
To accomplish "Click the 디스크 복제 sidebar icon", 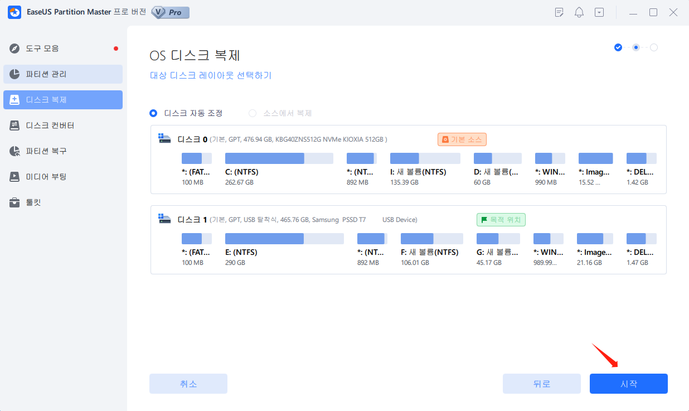I will pyautogui.click(x=15, y=100).
